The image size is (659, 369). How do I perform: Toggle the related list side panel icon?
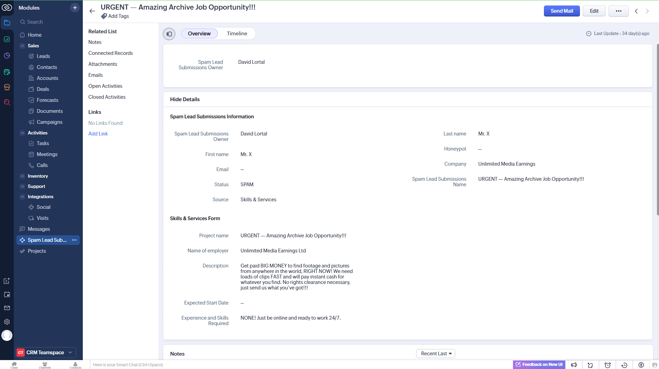point(169,34)
